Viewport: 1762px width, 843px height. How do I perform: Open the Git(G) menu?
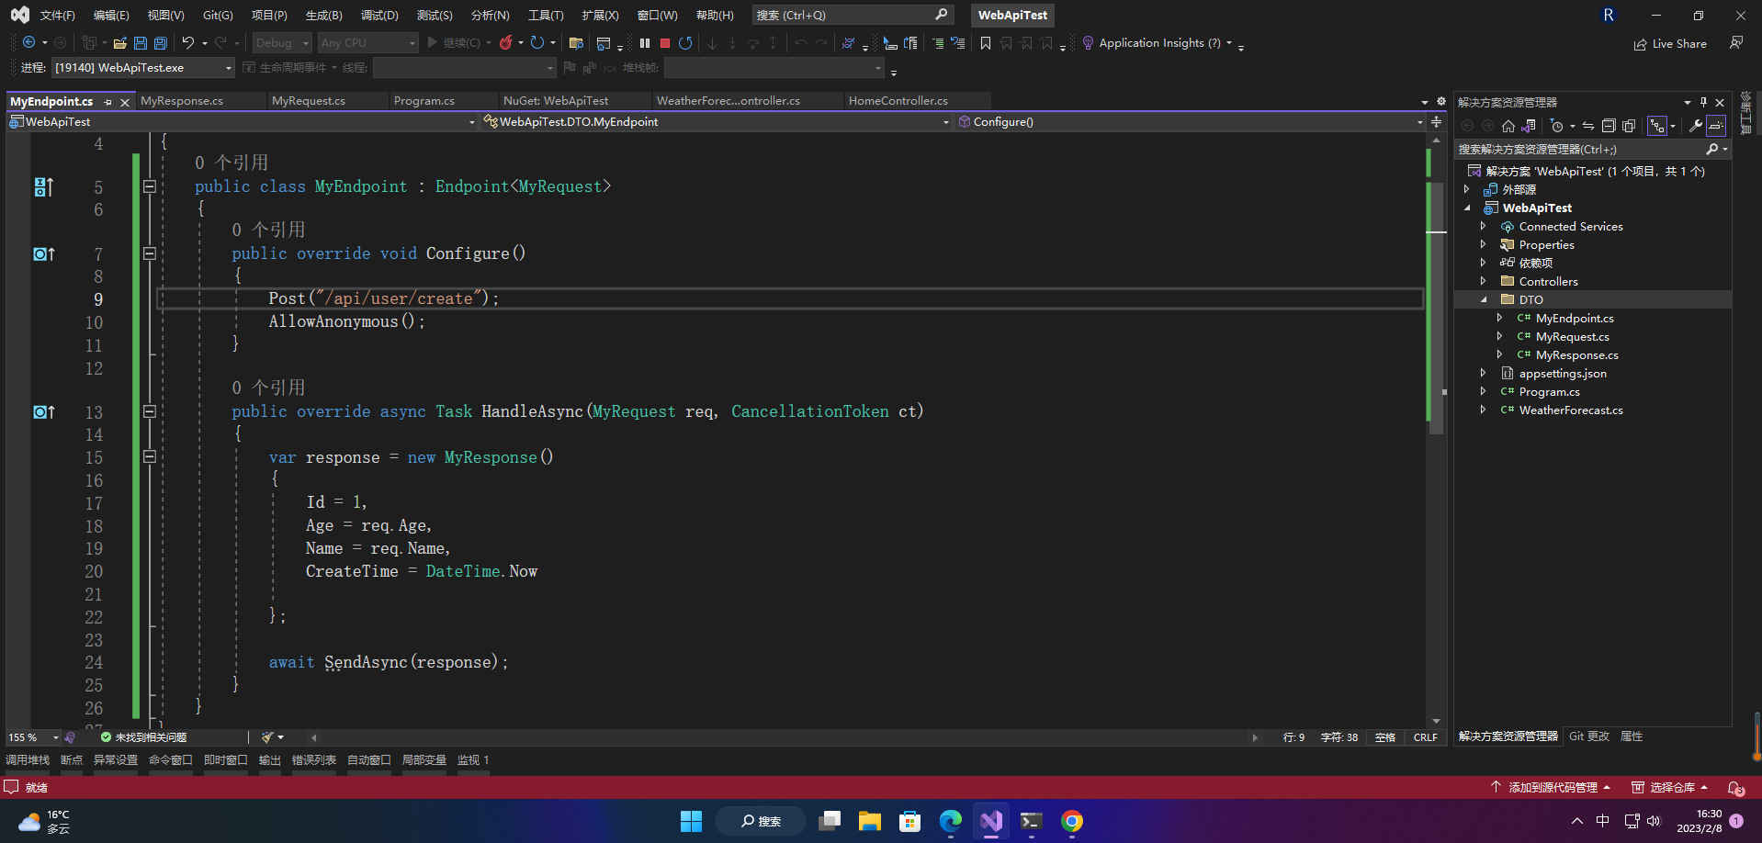[x=218, y=15]
